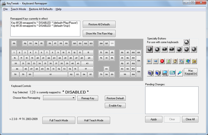The height and width of the screenshot is (135, 208).
Task: Select the Magnifier search specialty button
Action: coord(180,73)
